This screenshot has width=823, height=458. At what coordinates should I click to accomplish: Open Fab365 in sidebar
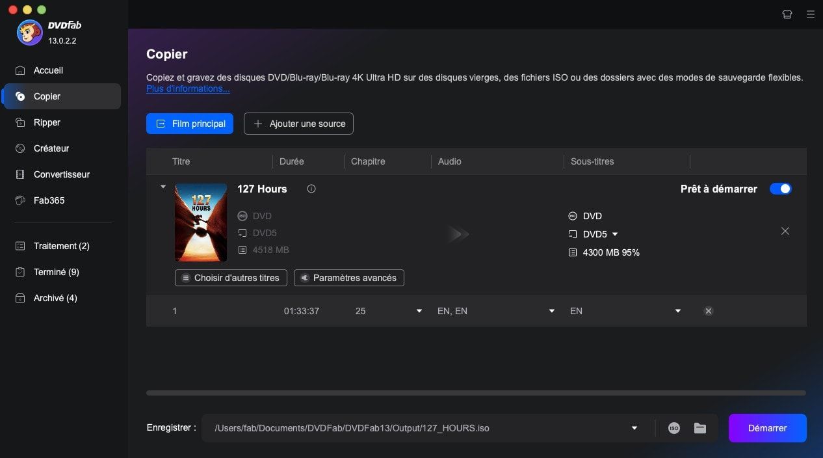click(62, 200)
